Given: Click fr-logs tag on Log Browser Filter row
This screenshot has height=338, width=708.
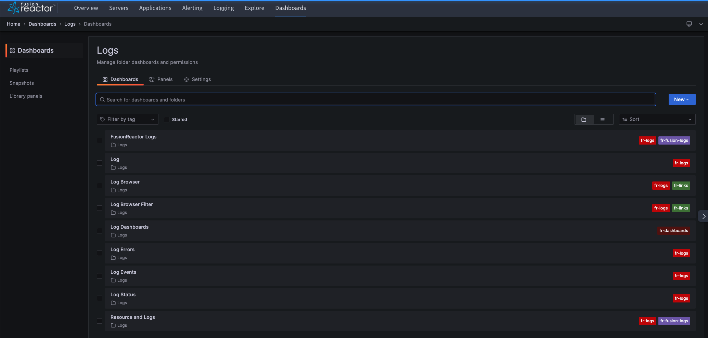Looking at the screenshot, I should [x=661, y=208].
